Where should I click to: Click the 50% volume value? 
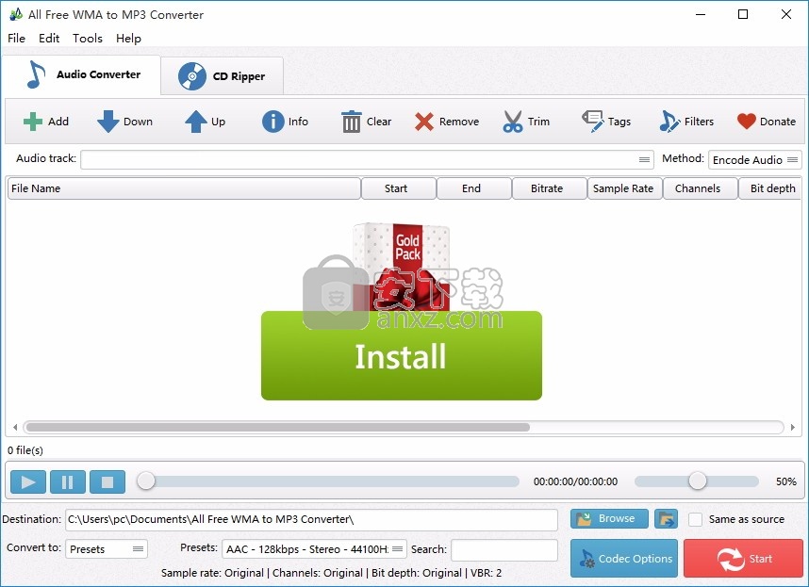coord(785,481)
